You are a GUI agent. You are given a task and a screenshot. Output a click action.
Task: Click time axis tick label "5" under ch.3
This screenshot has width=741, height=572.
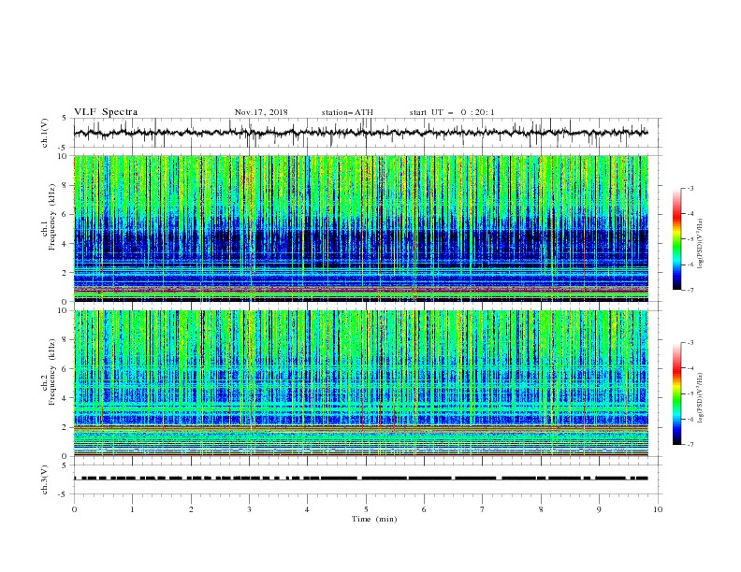(366, 509)
